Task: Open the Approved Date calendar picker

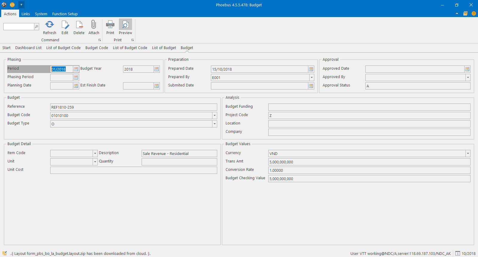Action: pyautogui.click(x=467, y=69)
